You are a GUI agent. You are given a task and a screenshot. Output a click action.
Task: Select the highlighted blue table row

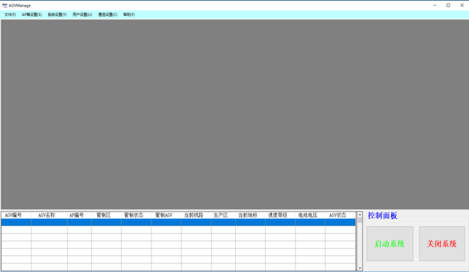(178, 222)
